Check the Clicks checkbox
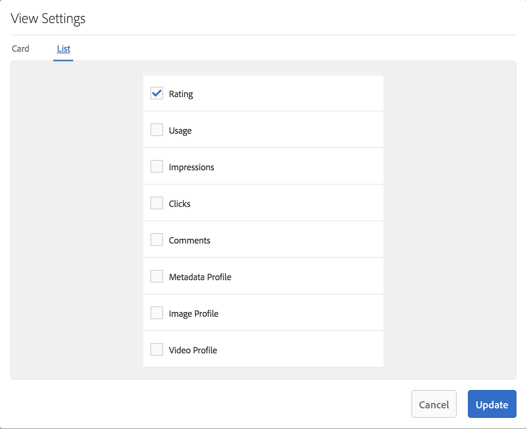 (157, 203)
